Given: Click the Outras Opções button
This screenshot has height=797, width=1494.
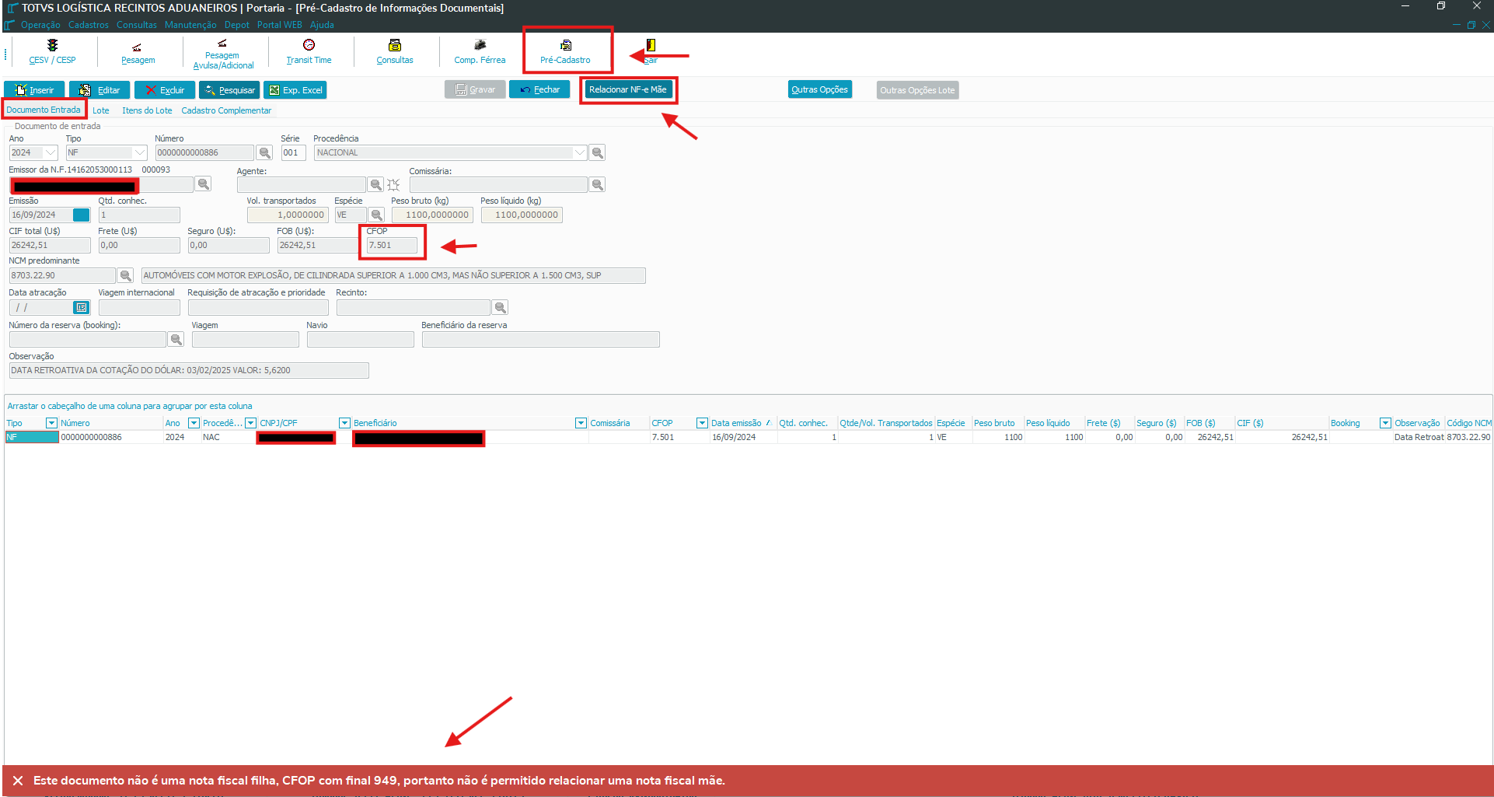Looking at the screenshot, I should [x=820, y=89].
